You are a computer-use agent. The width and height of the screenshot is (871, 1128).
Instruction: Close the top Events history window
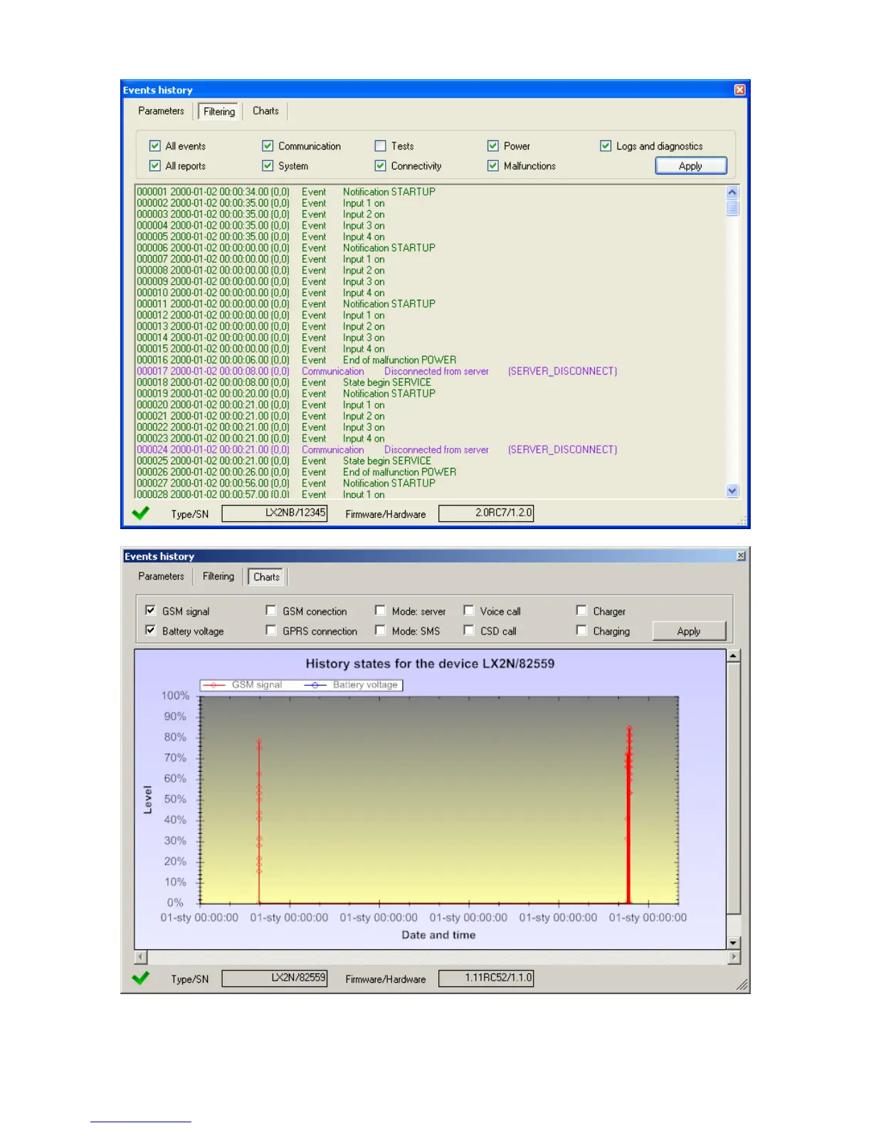point(739,90)
